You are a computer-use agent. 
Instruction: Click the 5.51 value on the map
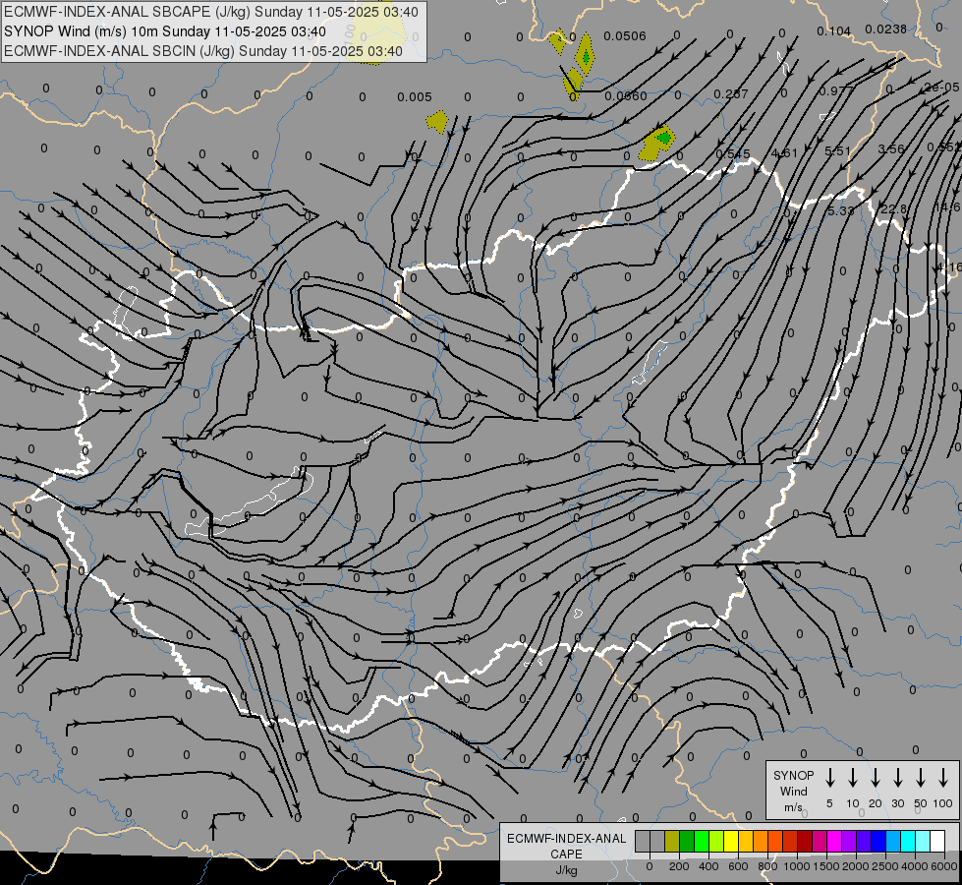(x=837, y=150)
